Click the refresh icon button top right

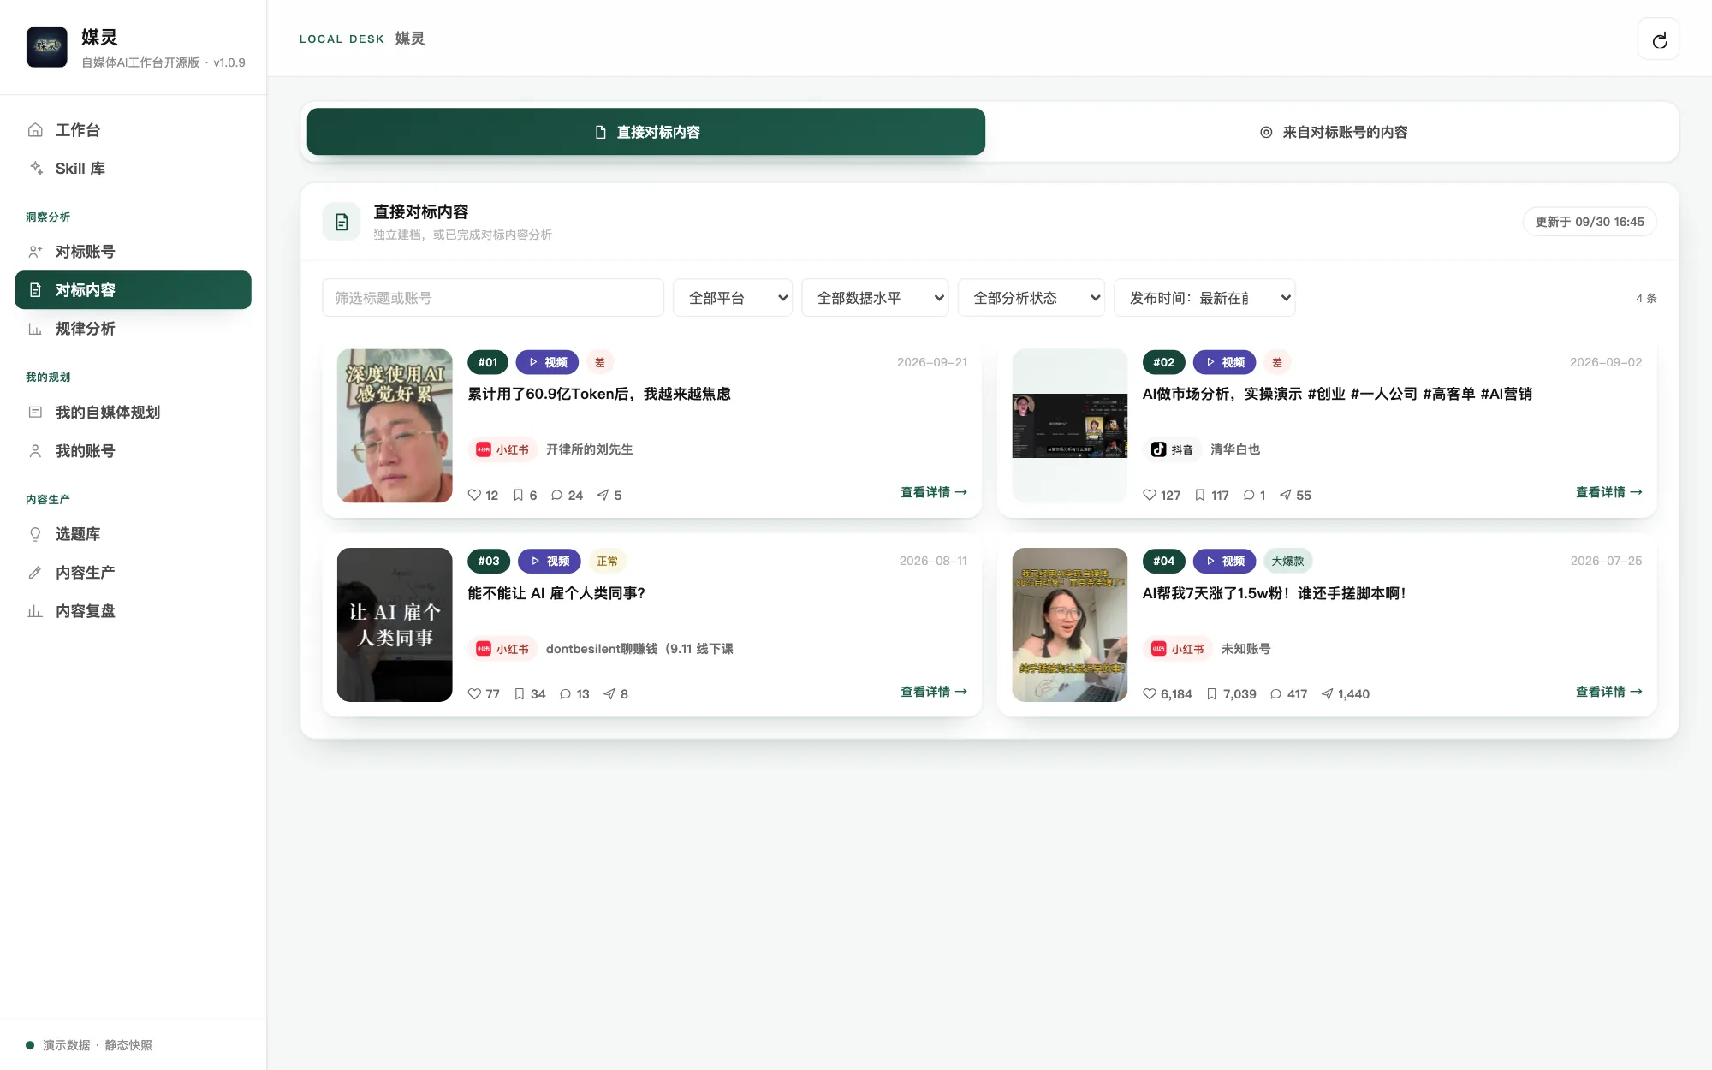pos(1658,39)
